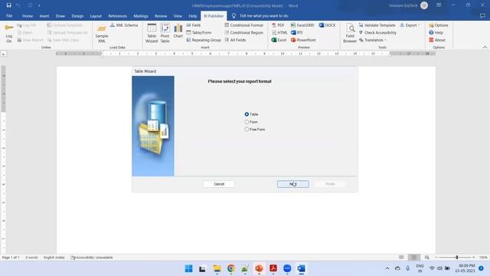Open Conditional Region
Viewport: 490px width, 276px height.
[243, 32]
